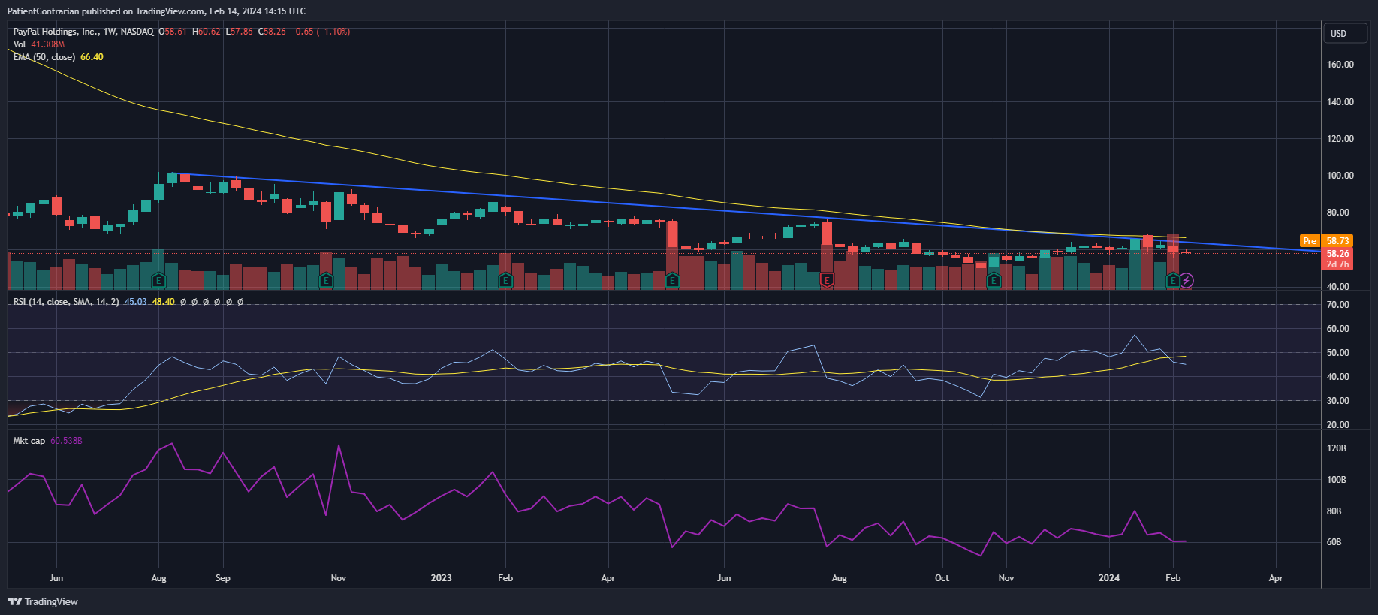
Task: Select the Mkt cap 60.538B legend
Action: [x=47, y=441]
